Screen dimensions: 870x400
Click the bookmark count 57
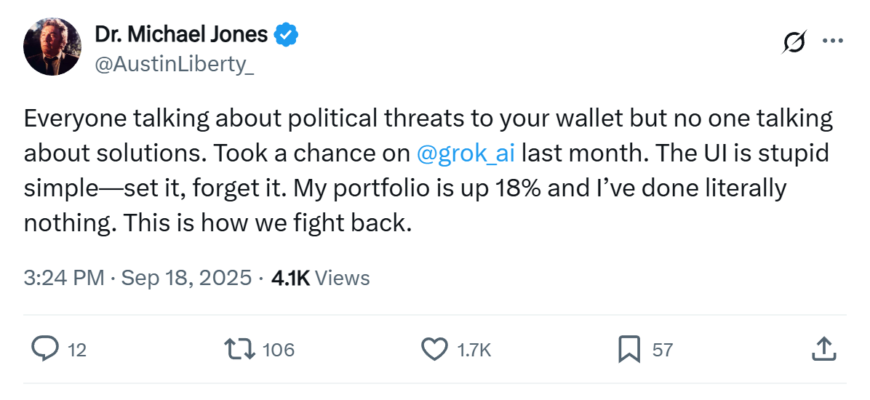click(662, 350)
